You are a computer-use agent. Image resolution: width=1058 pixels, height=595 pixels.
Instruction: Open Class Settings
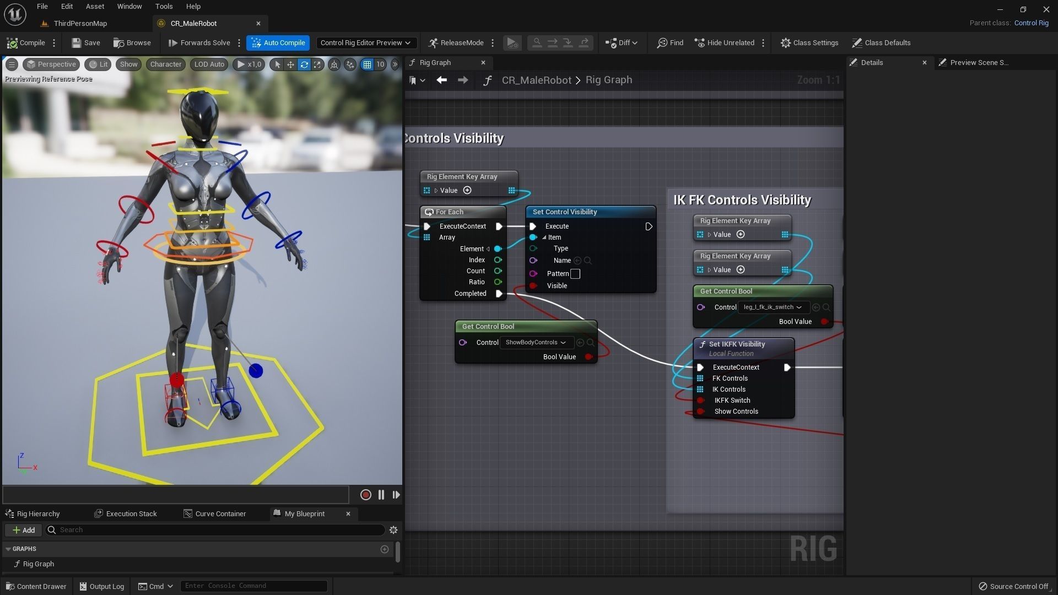(x=809, y=42)
